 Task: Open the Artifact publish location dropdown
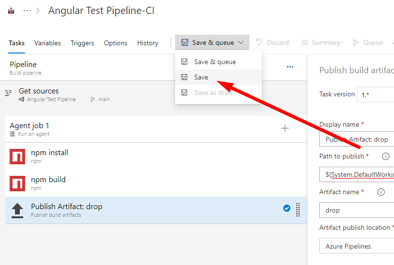357,246
